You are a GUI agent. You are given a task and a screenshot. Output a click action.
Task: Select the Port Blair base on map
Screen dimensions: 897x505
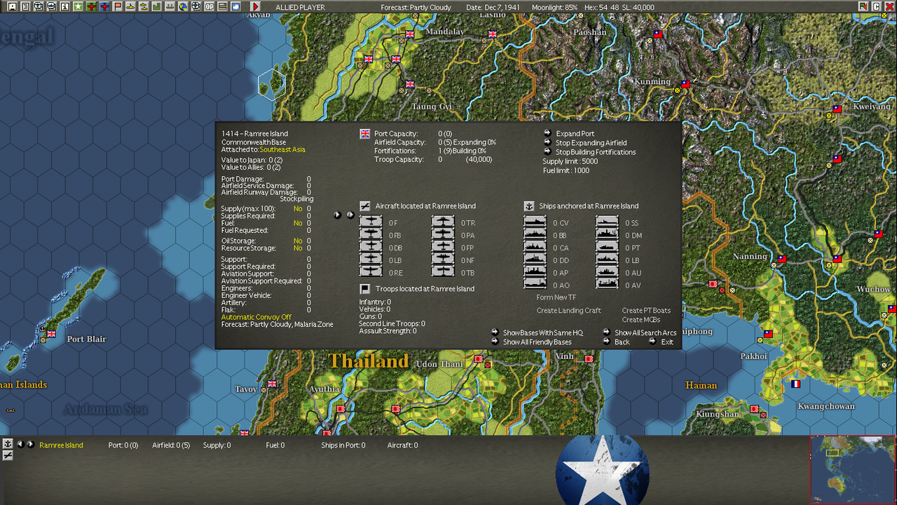tap(51, 334)
